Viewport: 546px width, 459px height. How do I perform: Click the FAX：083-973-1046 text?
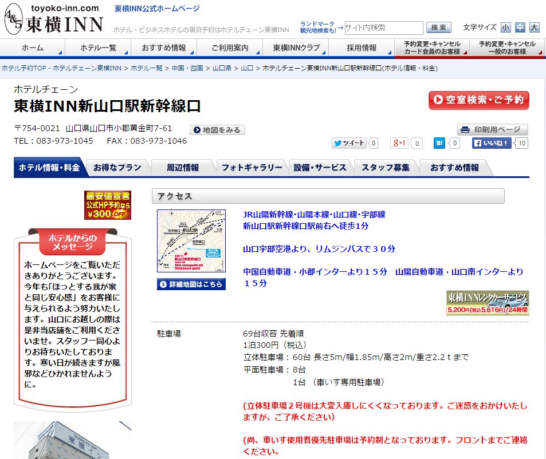coord(147,141)
